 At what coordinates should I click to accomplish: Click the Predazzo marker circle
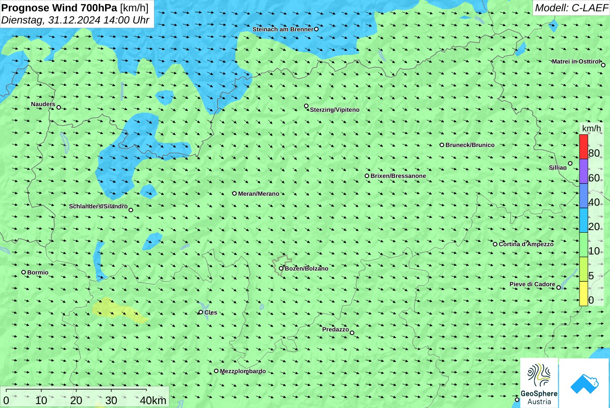[352, 333]
